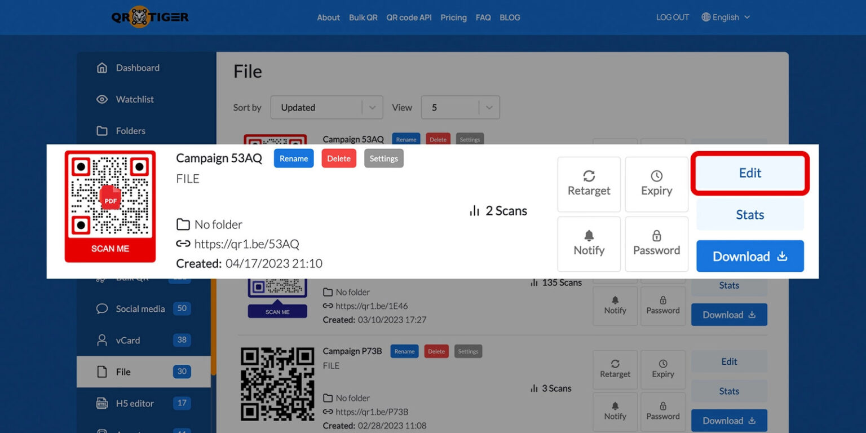Click the globe language icon
The image size is (866, 433).
click(x=706, y=17)
